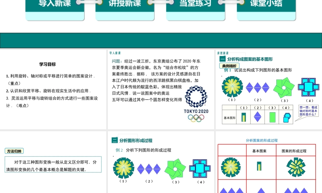Click the numbered 二 heading icon
The image size is (322, 193).
click(x=115, y=140)
